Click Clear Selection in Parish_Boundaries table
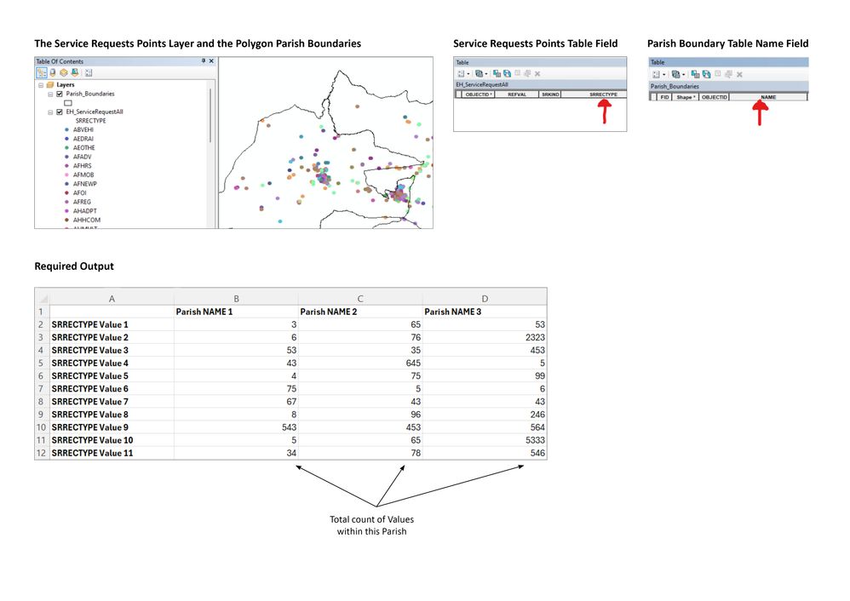850x601 pixels. [x=718, y=74]
